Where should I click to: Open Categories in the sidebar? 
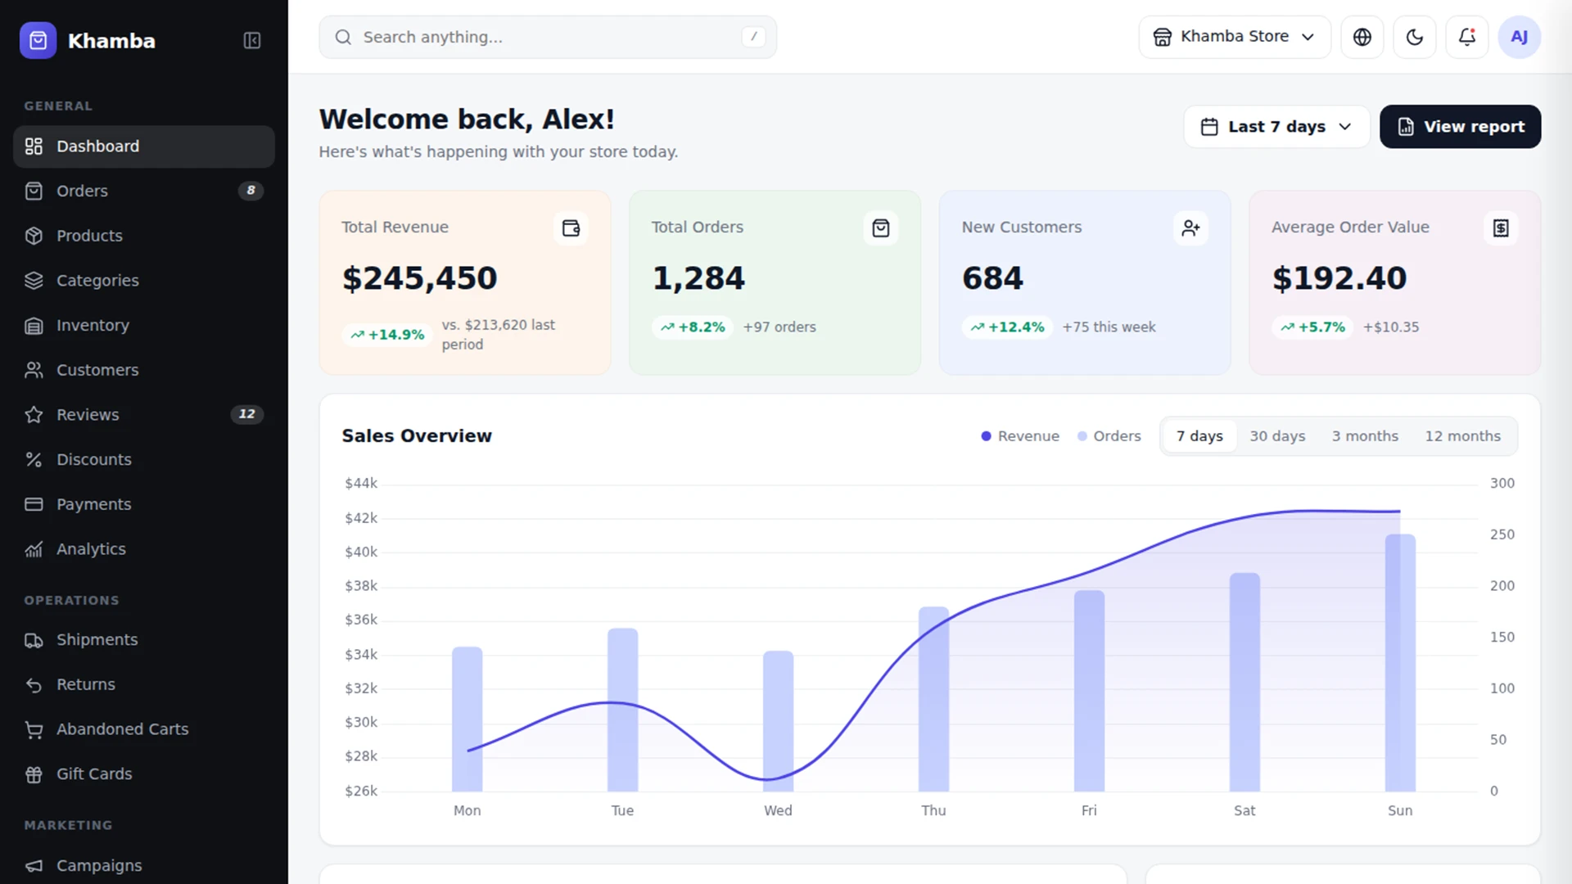(144, 281)
